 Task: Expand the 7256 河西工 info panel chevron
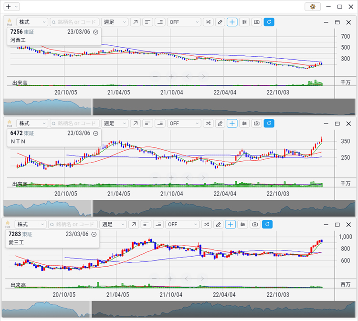click(x=95, y=32)
